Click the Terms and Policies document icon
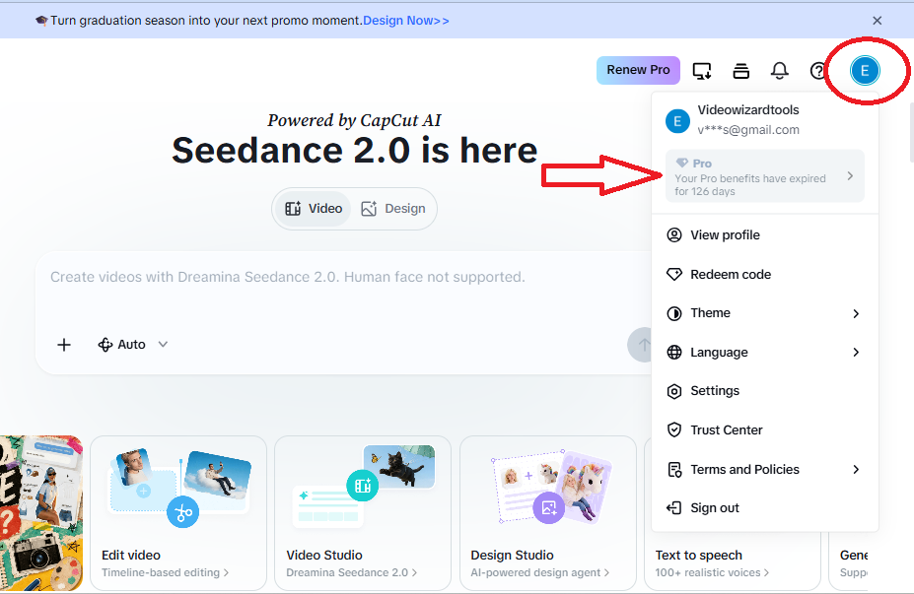914x594 pixels. [x=674, y=469]
